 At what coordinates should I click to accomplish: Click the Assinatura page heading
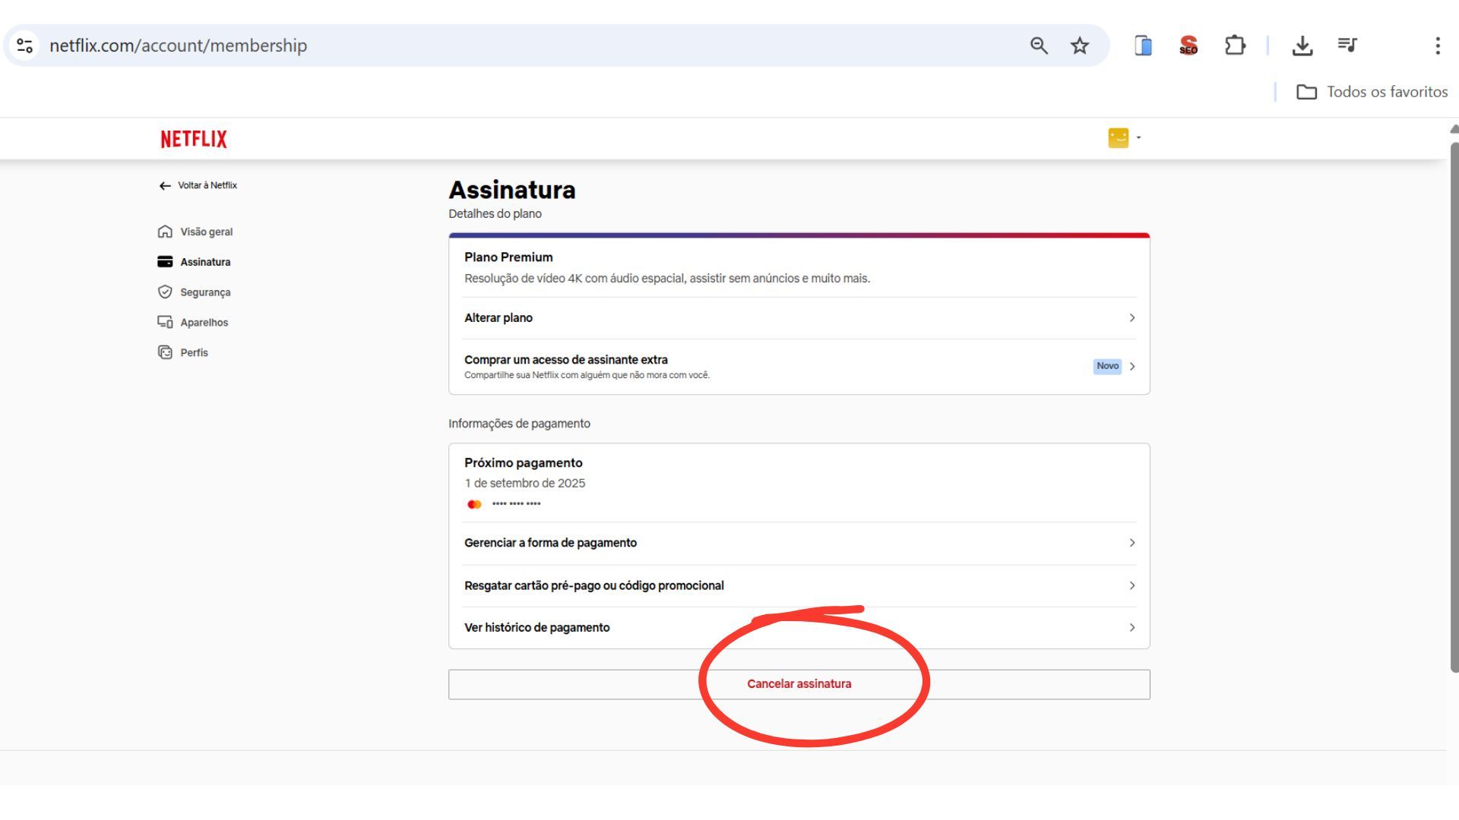pos(512,190)
